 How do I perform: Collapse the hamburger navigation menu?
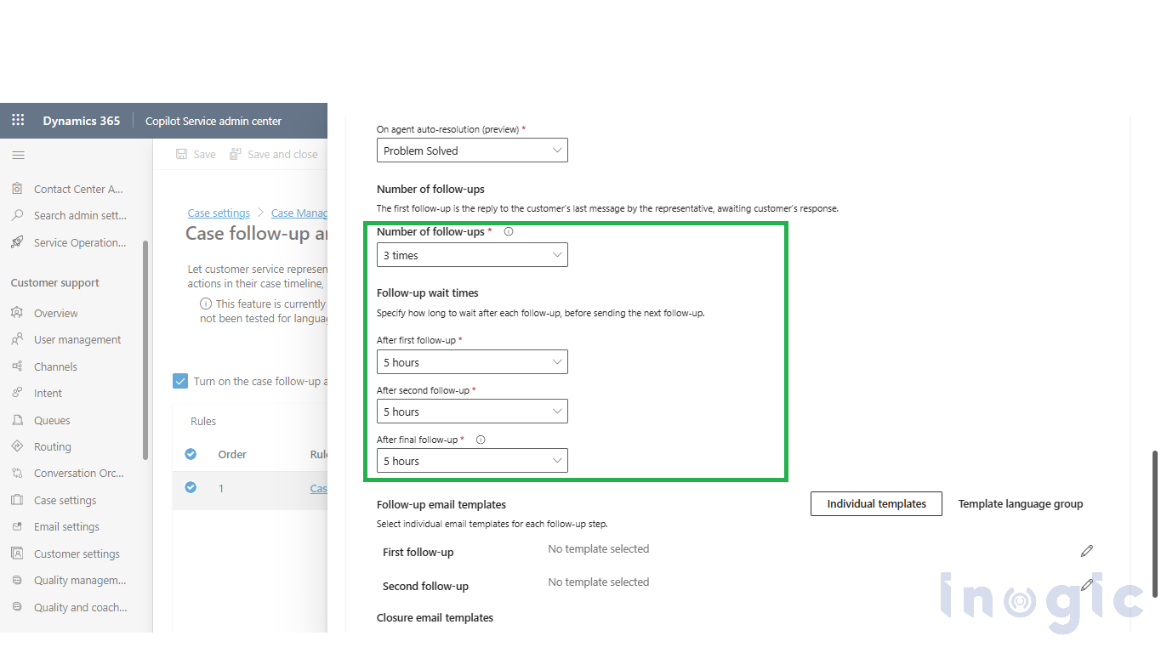pyautogui.click(x=18, y=155)
